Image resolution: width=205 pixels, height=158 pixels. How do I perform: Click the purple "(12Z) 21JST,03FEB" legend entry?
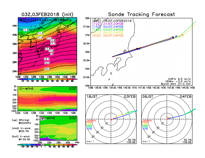coord(108,24)
